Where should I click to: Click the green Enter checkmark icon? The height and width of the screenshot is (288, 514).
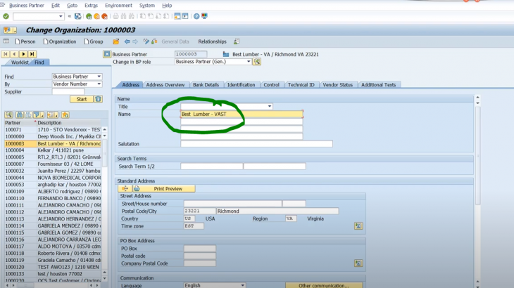[6, 16]
